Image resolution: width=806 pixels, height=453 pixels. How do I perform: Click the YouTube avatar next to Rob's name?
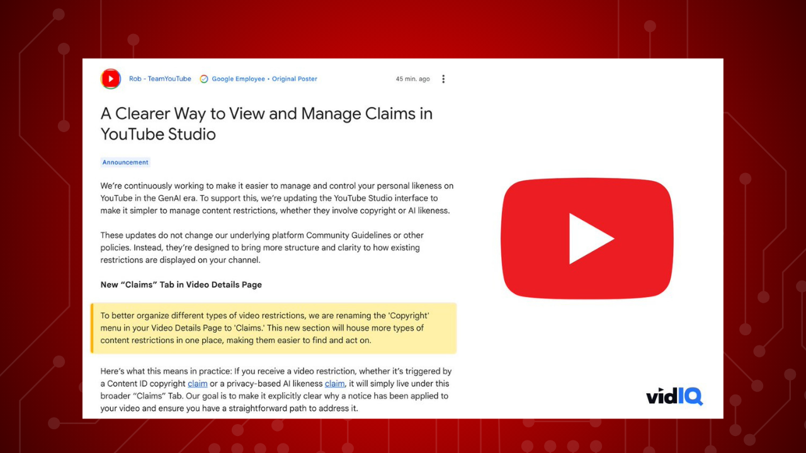click(111, 79)
